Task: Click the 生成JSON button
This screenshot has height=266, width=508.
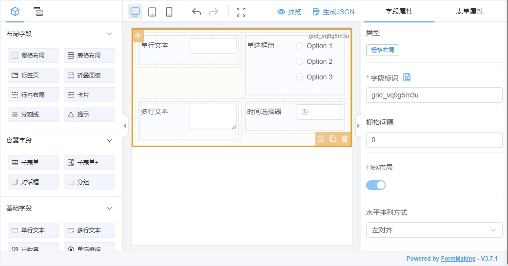Action: (333, 12)
